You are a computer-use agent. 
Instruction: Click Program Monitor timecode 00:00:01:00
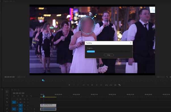click(10, 77)
